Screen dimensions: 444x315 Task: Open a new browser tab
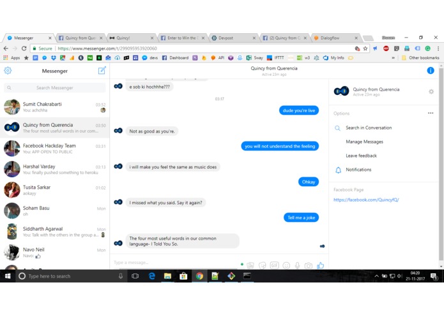[368, 38]
